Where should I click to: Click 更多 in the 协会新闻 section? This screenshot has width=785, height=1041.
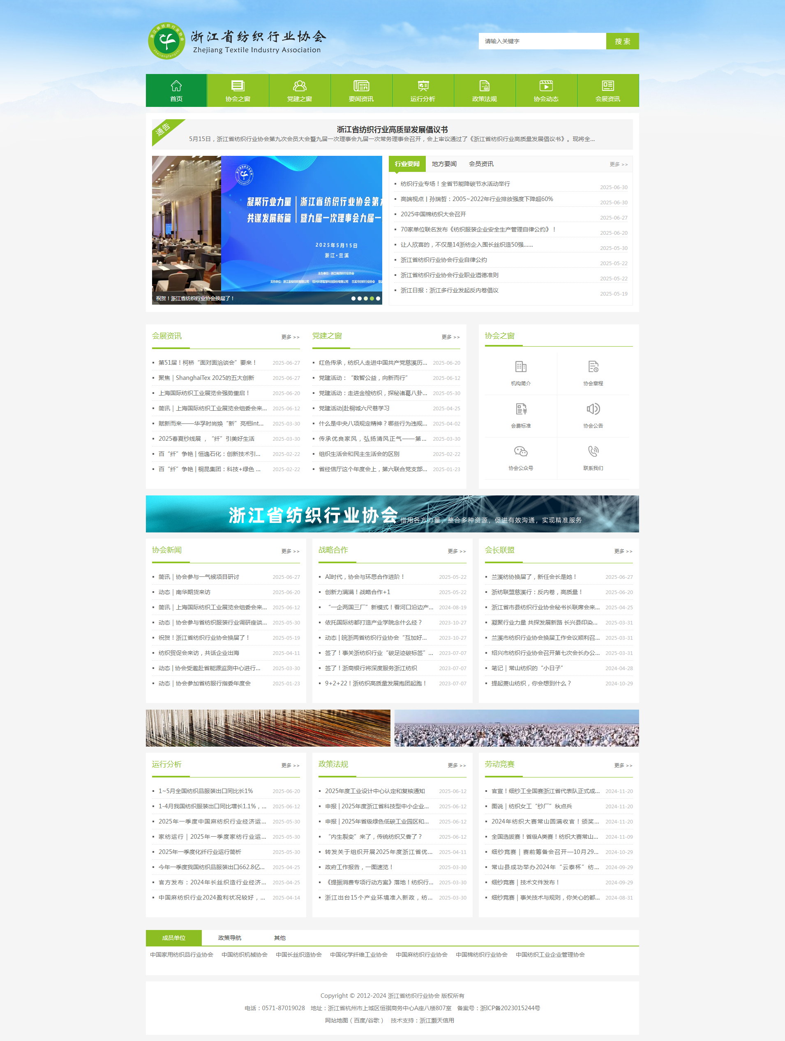click(x=290, y=551)
